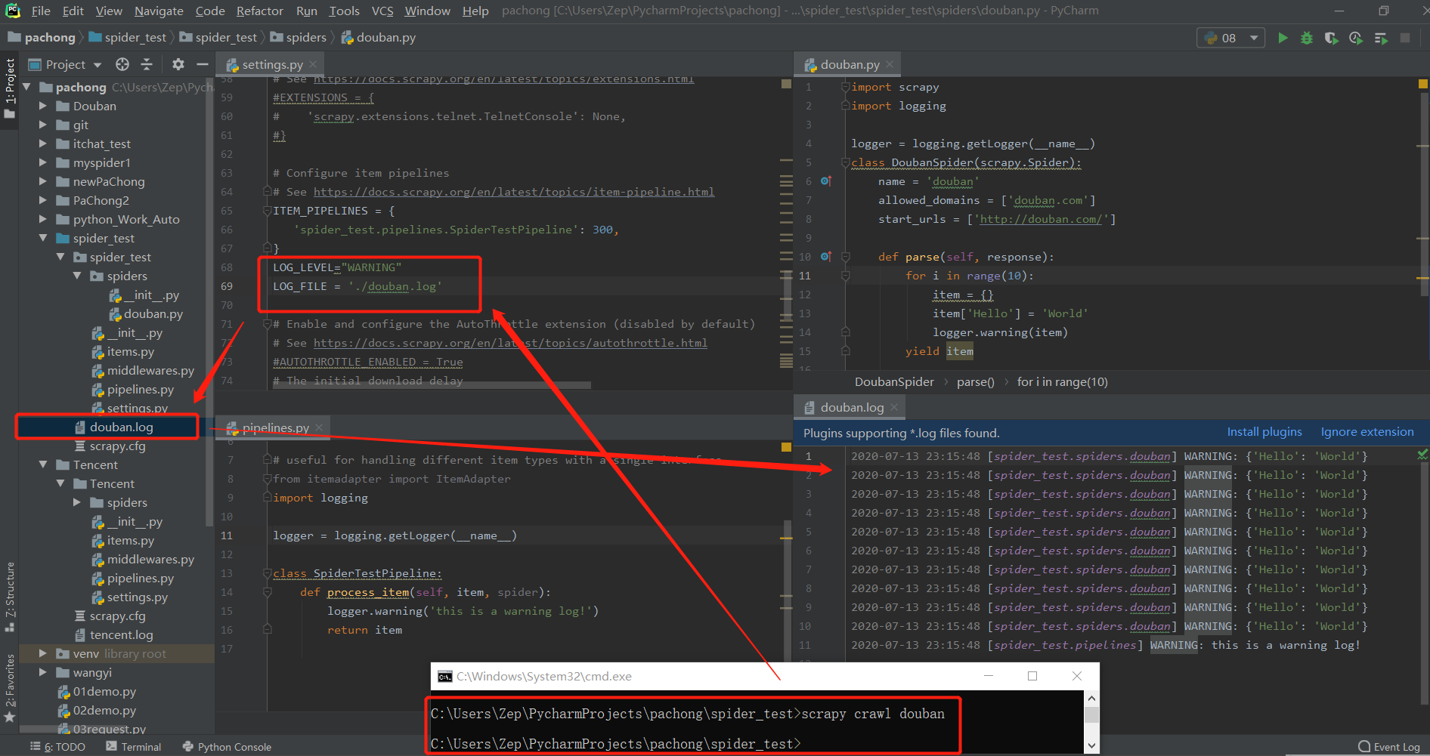Click the spiders breadcrumb in navigation bar
Screen dimensions: 1430x756
pos(298,37)
